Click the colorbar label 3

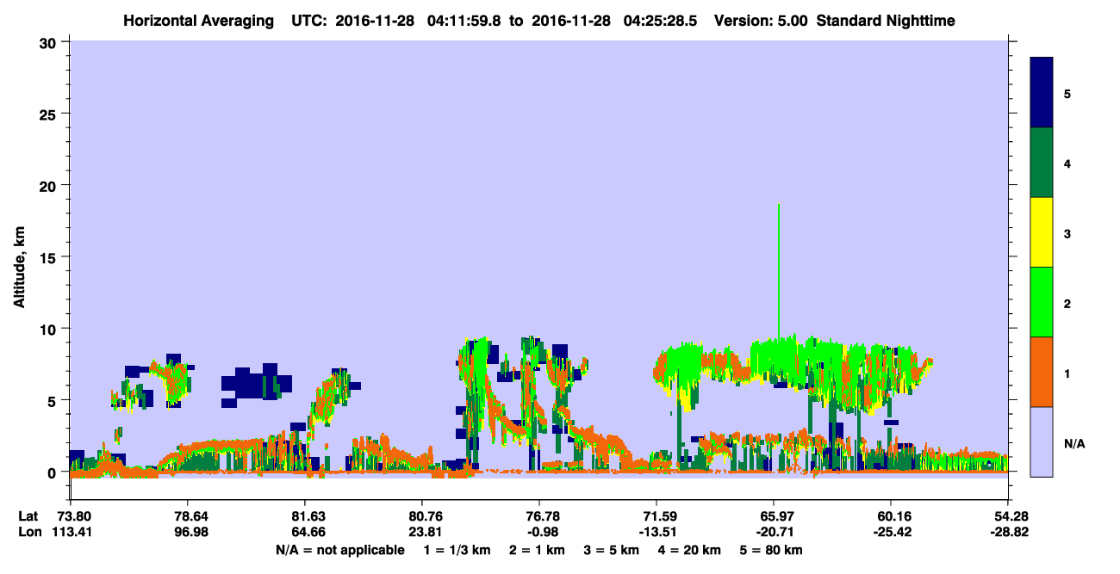(1067, 233)
